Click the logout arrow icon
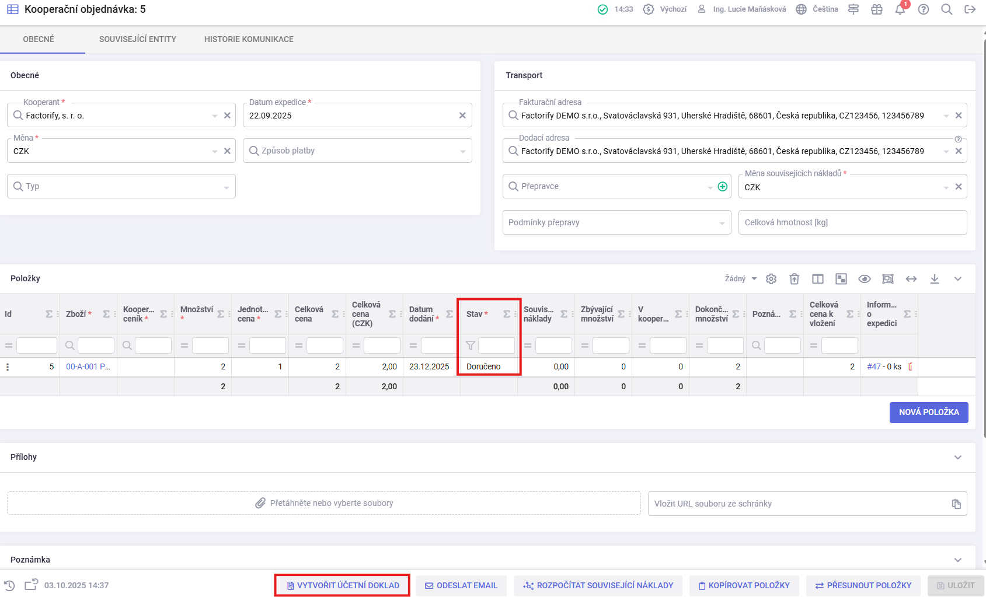986x597 pixels. coord(970,9)
